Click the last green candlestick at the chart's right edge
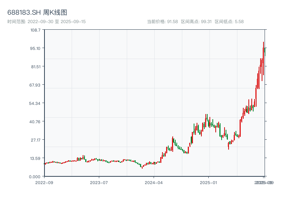294x220 pixels. pyautogui.click(x=265, y=52)
